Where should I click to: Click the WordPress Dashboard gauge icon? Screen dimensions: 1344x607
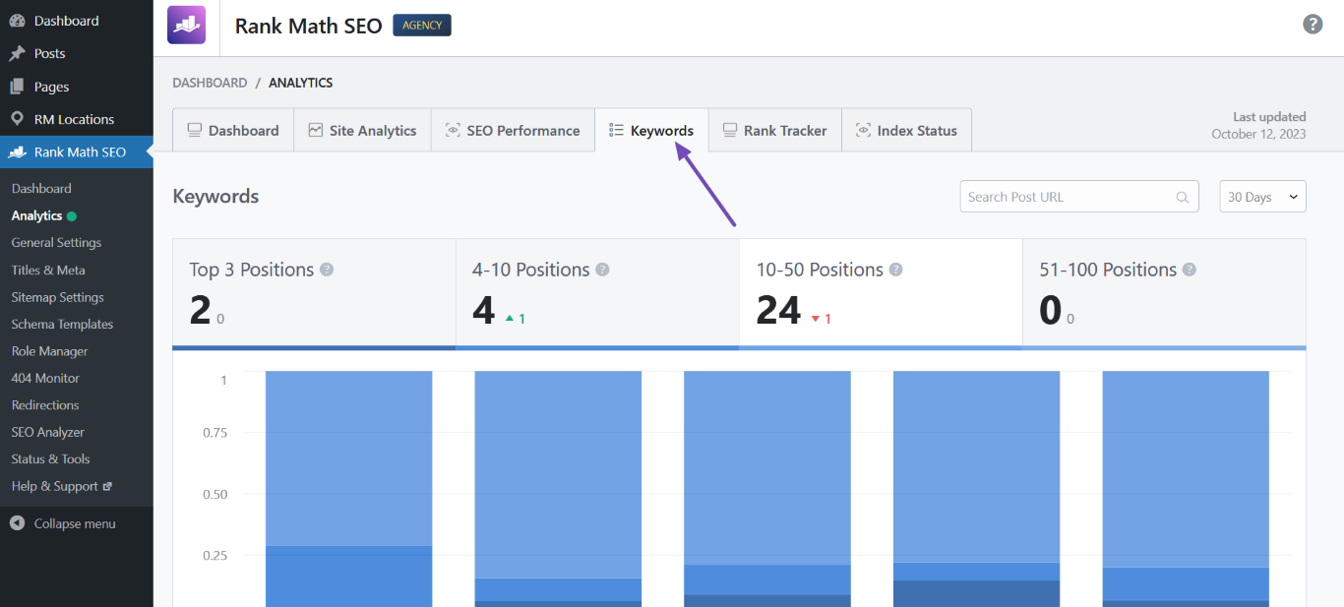click(x=17, y=21)
